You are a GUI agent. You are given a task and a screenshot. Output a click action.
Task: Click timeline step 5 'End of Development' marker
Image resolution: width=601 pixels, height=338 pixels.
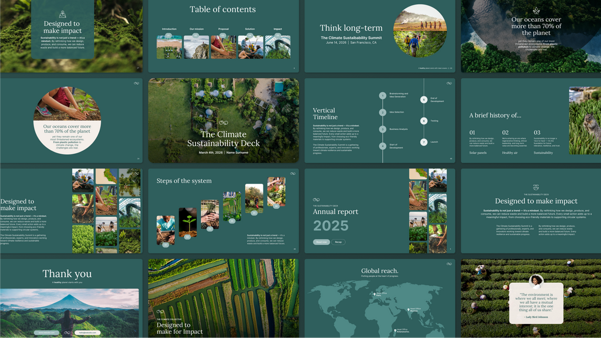click(x=424, y=100)
